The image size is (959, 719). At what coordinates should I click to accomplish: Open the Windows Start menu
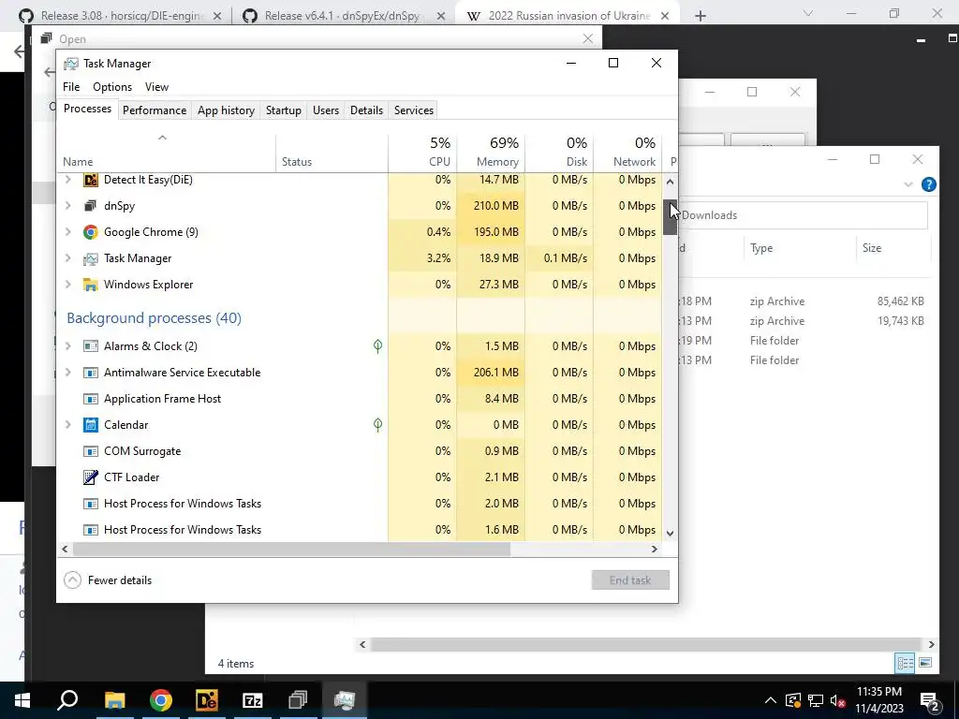[x=22, y=700]
